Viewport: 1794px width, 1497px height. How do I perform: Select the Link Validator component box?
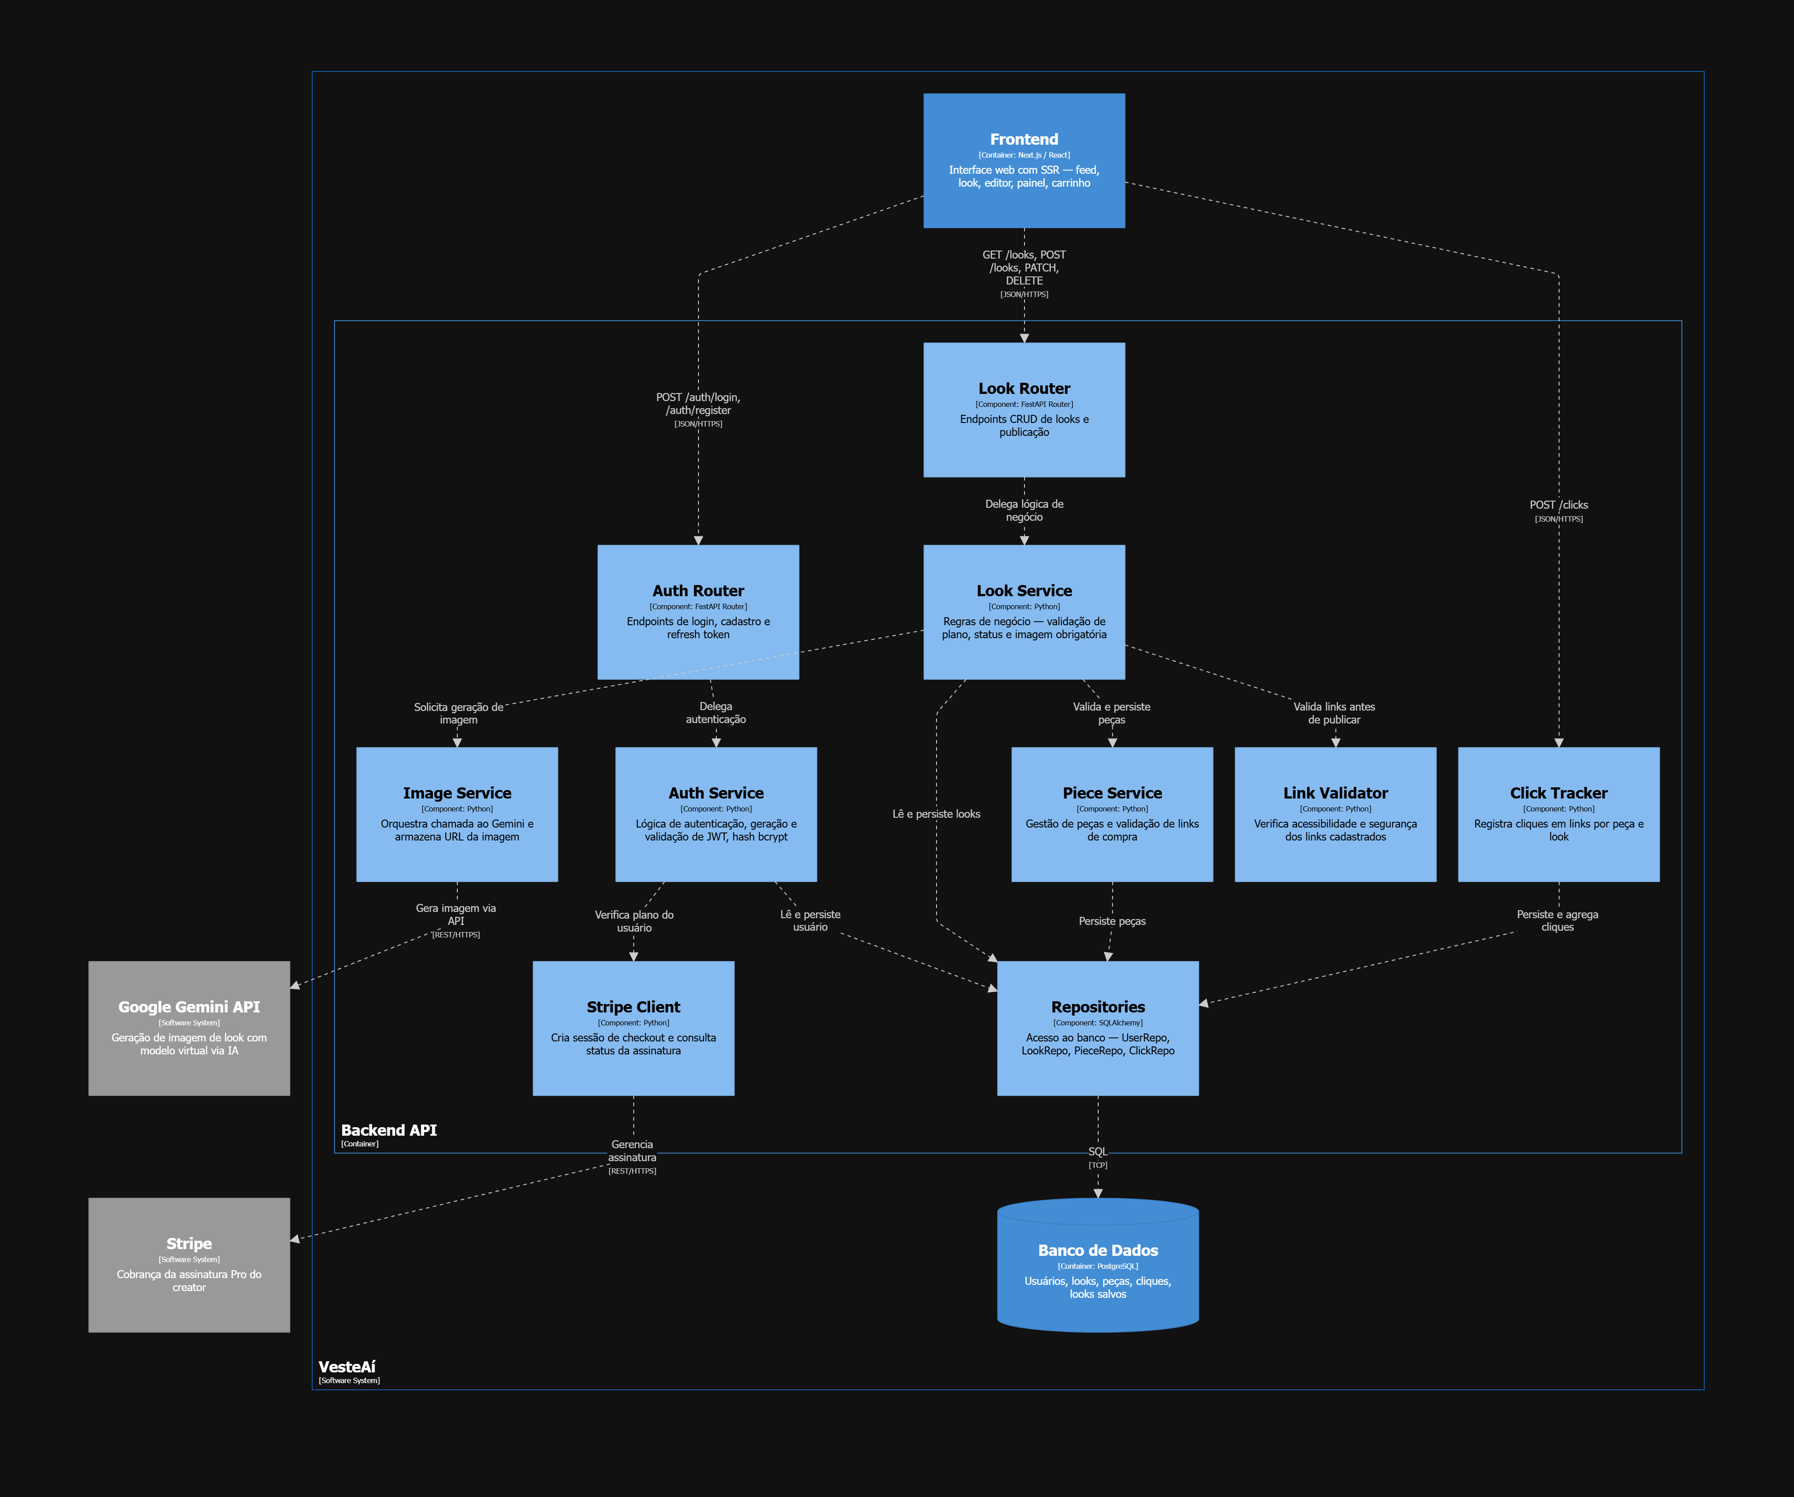pos(1335,814)
